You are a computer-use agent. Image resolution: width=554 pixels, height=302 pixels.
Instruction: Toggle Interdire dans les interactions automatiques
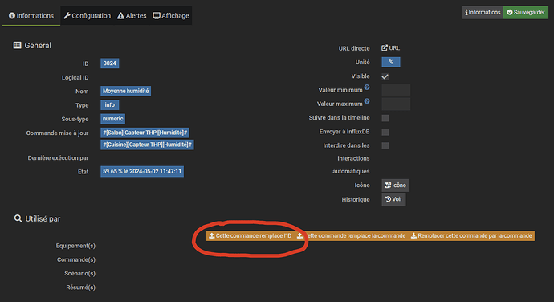385,145
